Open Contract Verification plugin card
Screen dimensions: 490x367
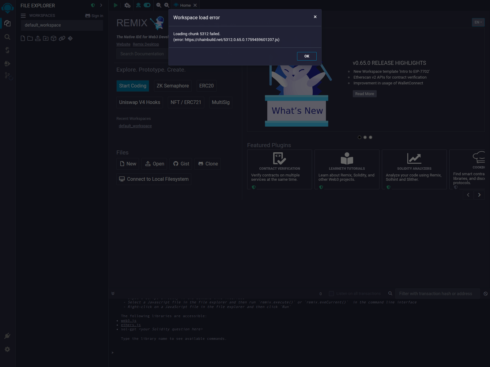click(x=280, y=169)
